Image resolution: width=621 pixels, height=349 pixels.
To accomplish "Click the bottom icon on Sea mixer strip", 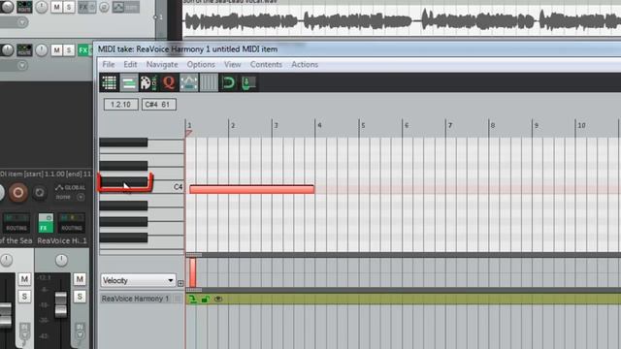I will pyautogui.click(x=24, y=332).
